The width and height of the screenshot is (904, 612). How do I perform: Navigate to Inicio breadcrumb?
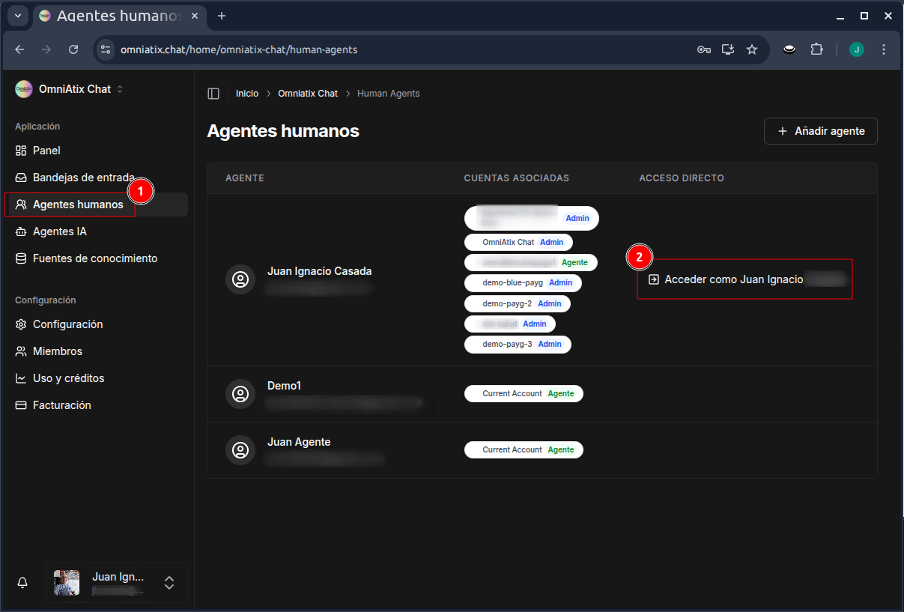[x=246, y=94]
